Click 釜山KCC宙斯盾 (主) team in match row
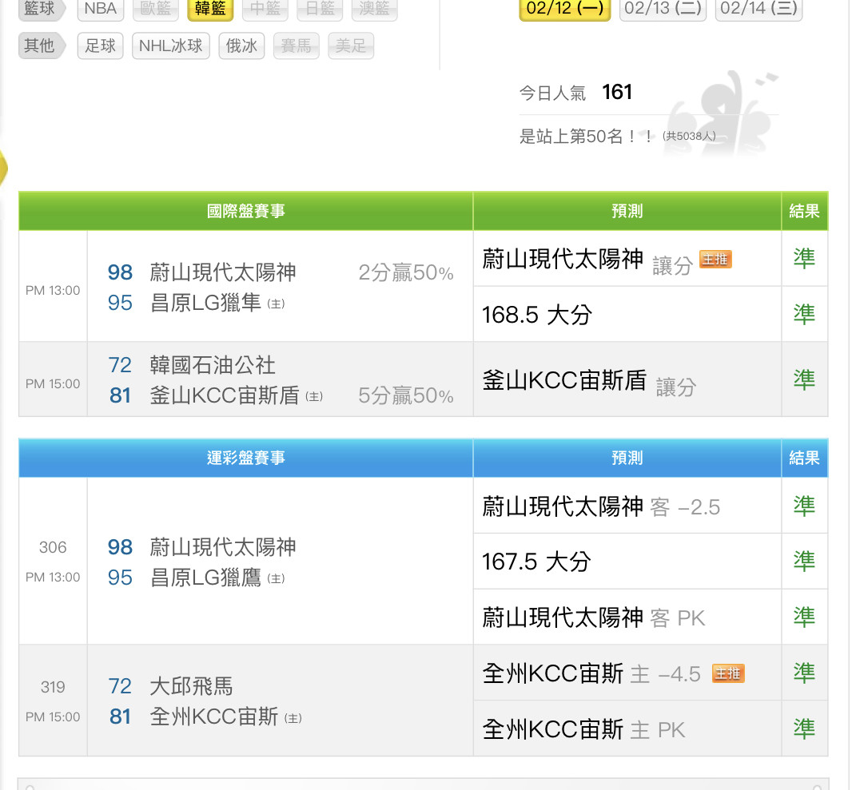The image size is (860, 790). (x=237, y=395)
